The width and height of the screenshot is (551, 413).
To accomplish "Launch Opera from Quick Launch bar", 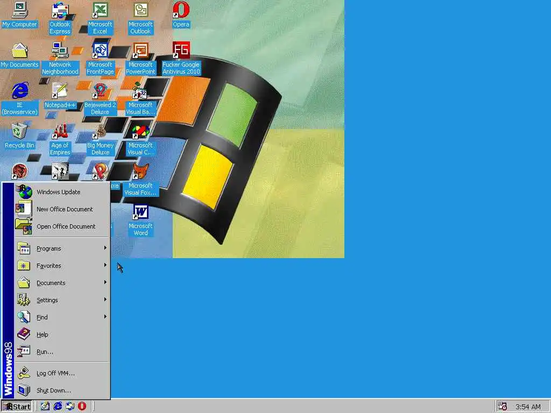I will click(82, 407).
